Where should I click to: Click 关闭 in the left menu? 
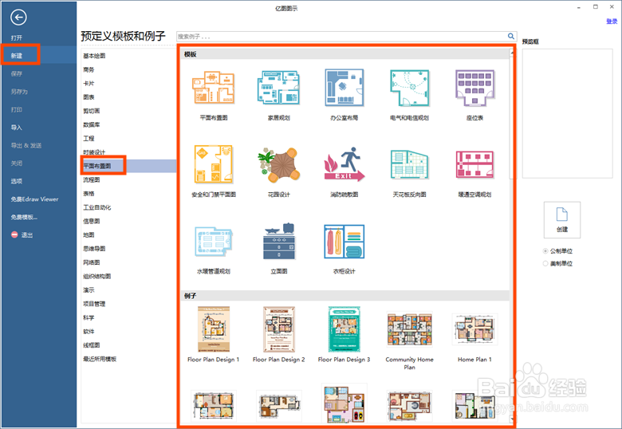17,163
